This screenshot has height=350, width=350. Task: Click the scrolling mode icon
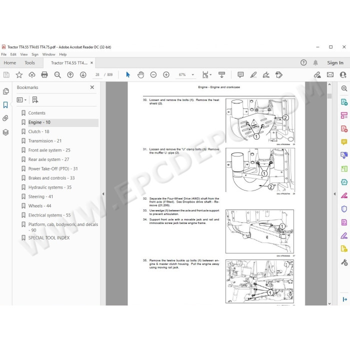coord(221,75)
